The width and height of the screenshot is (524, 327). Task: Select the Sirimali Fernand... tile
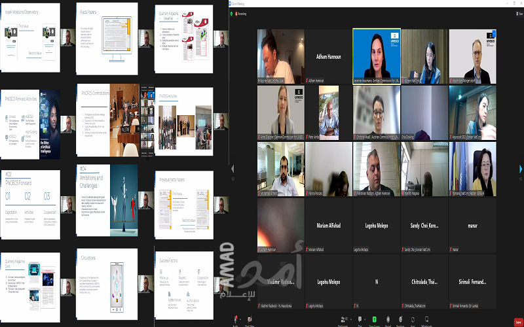(472, 282)
